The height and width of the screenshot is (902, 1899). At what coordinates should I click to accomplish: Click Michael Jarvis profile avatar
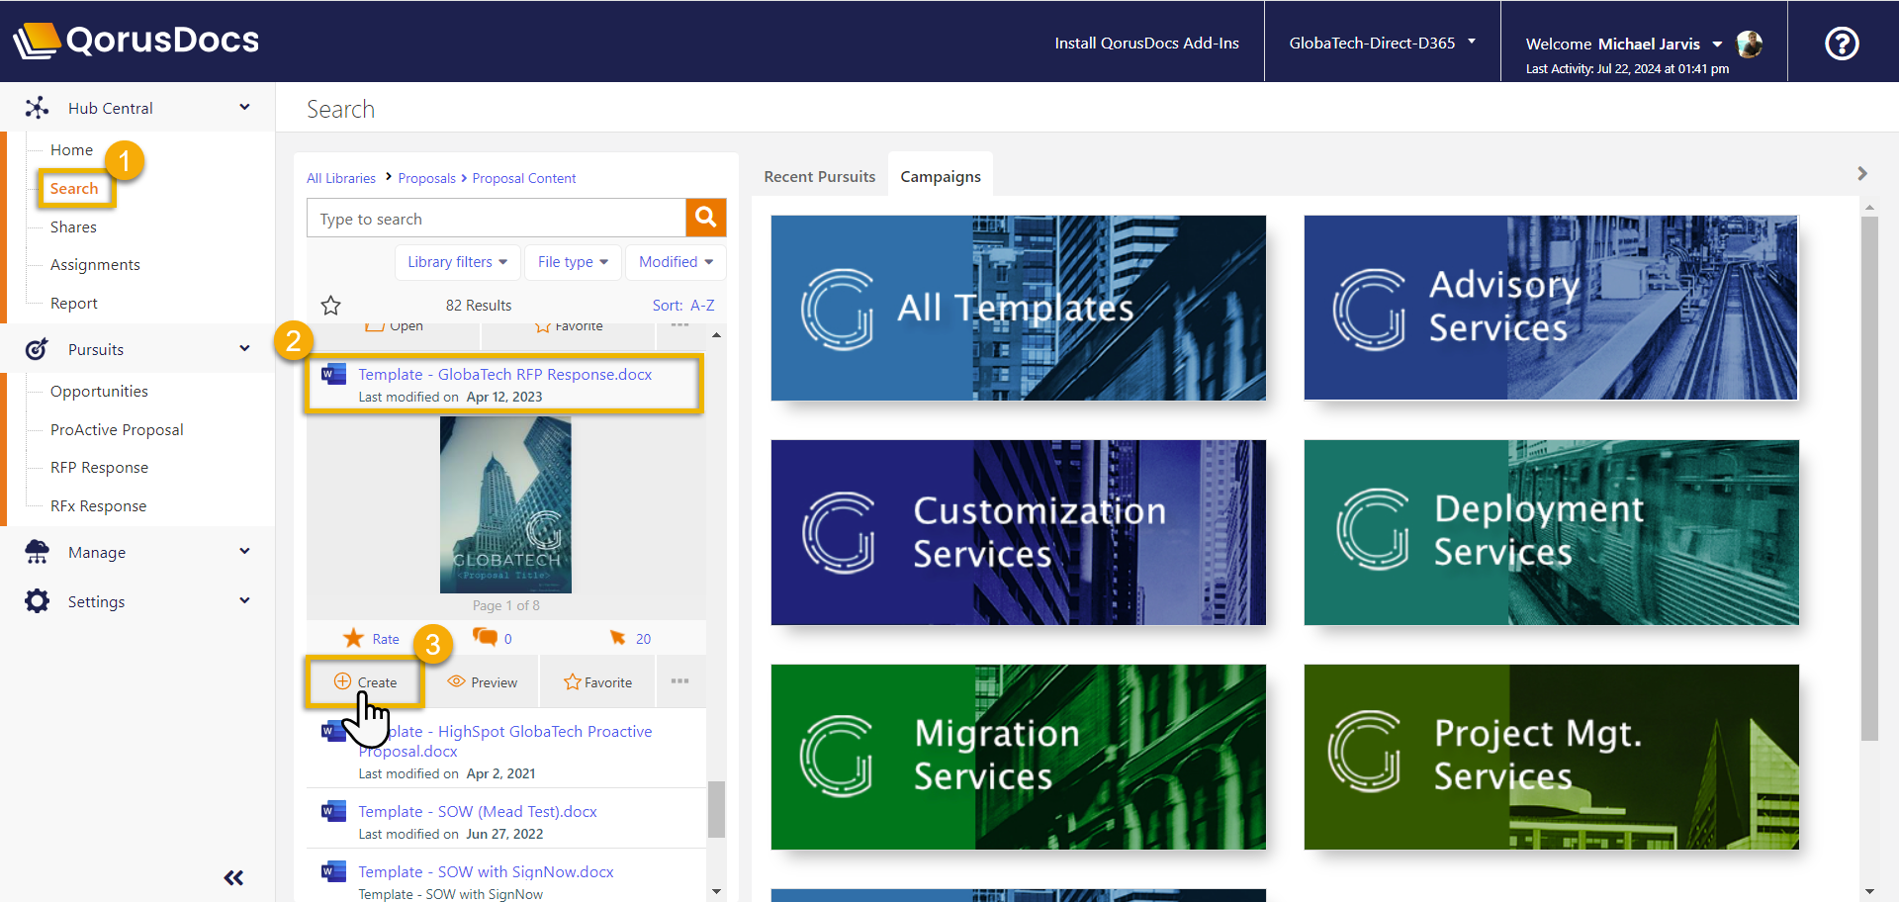1750,44
